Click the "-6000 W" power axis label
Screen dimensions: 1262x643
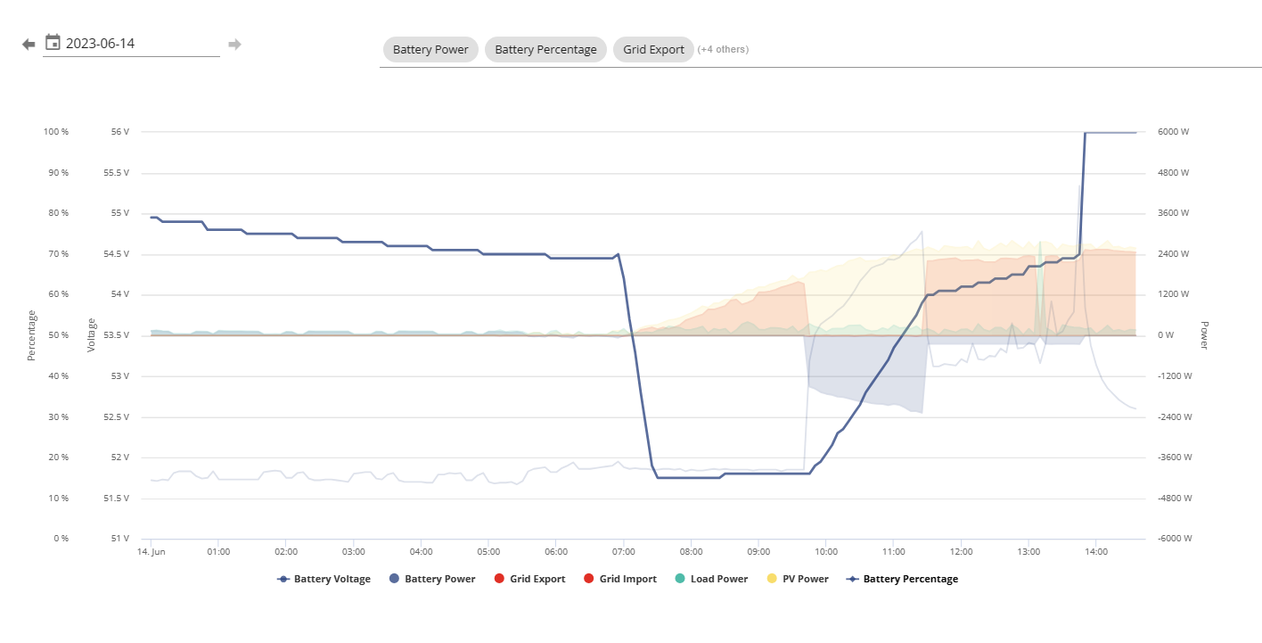pyautogui.click(x=1174, y=539)
